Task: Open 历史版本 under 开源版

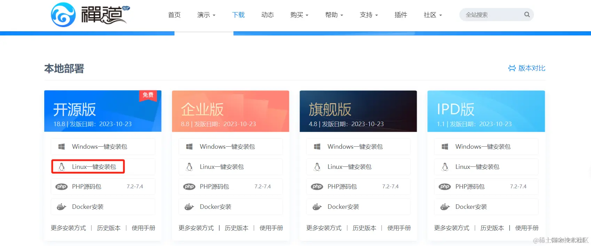Action: [x=109, y=228]
